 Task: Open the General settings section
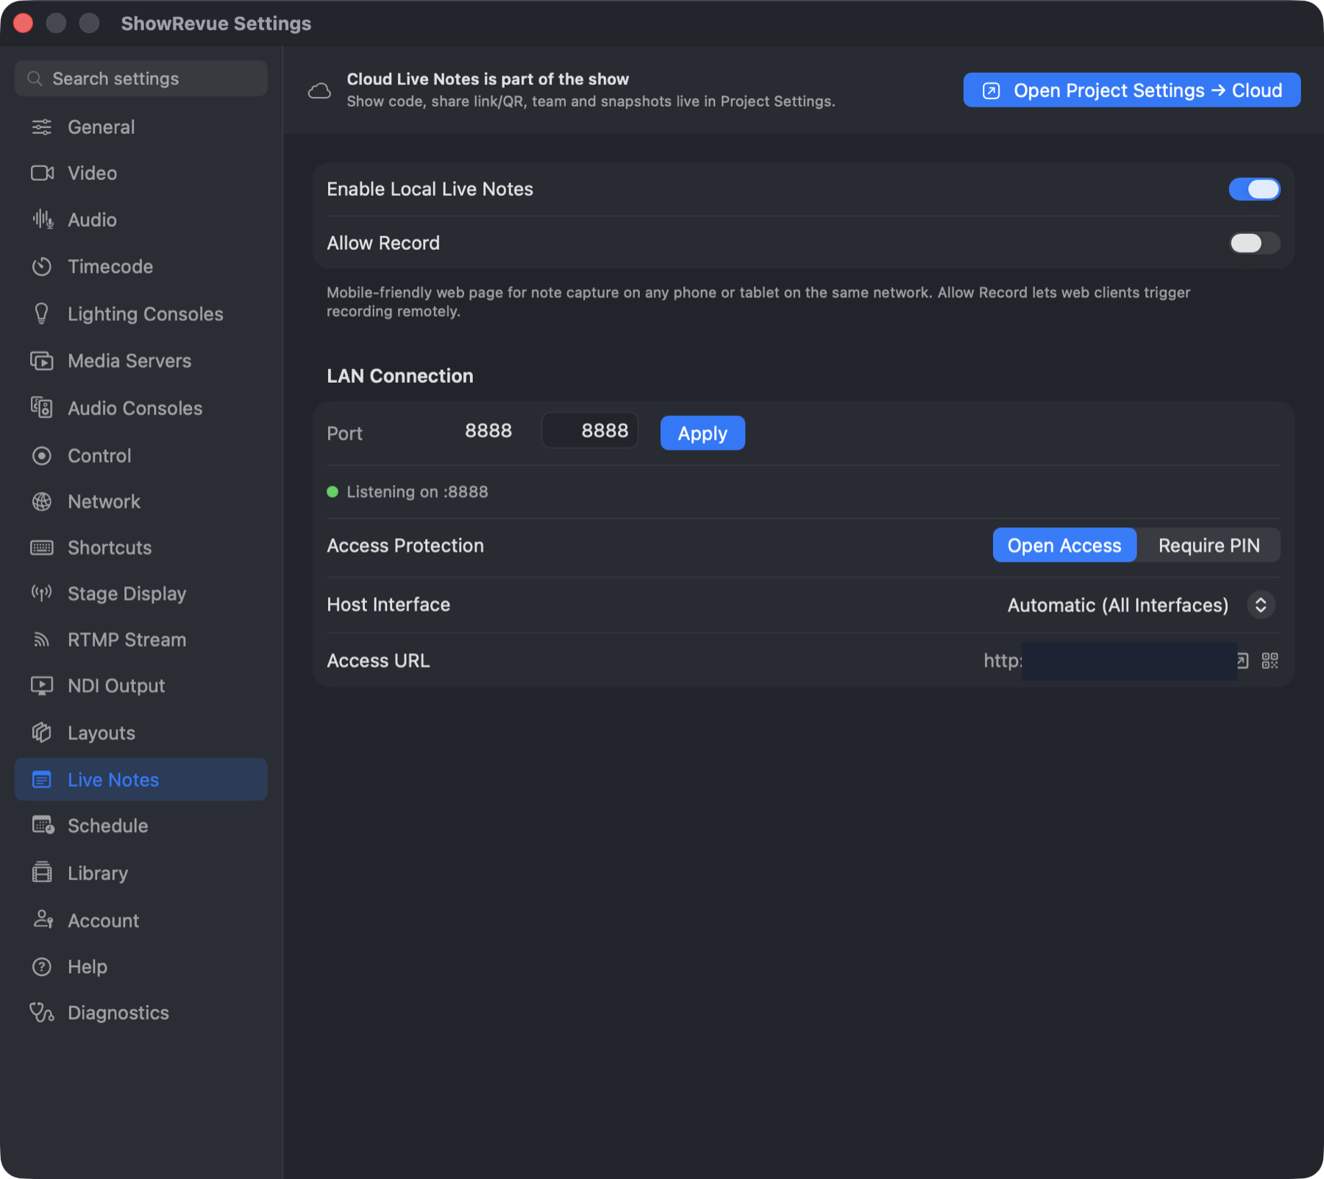click(x=140, y=127)
